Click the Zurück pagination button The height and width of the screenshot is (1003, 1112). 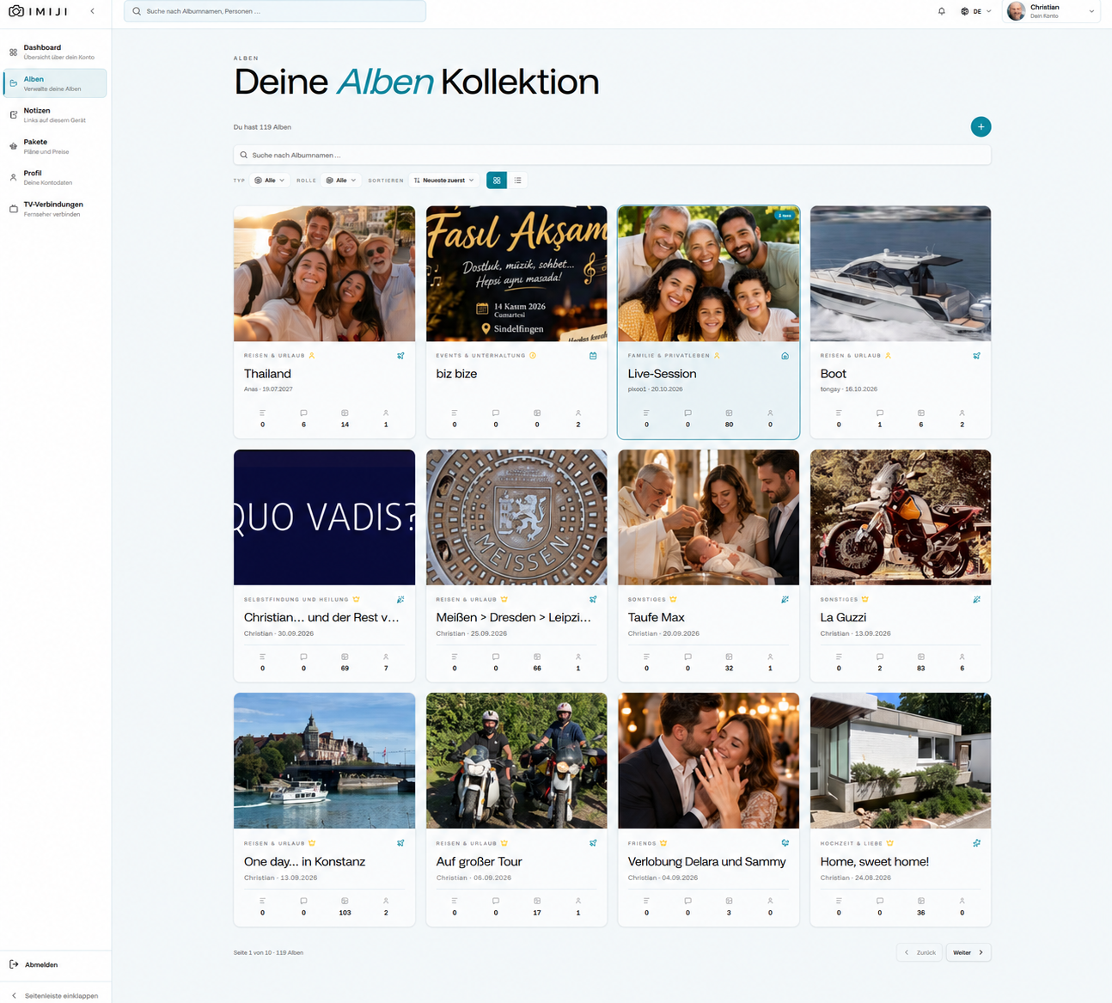[920, 952]
